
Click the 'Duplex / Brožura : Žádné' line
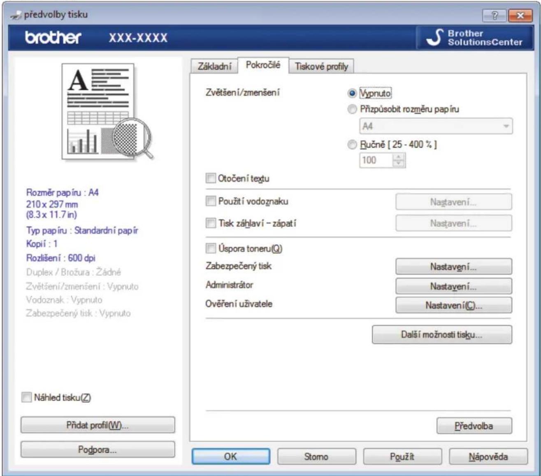click(73, 272)
